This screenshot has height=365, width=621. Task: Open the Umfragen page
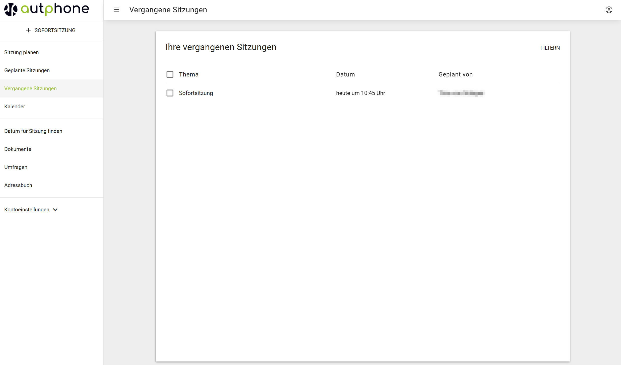(x=16, y=167)
